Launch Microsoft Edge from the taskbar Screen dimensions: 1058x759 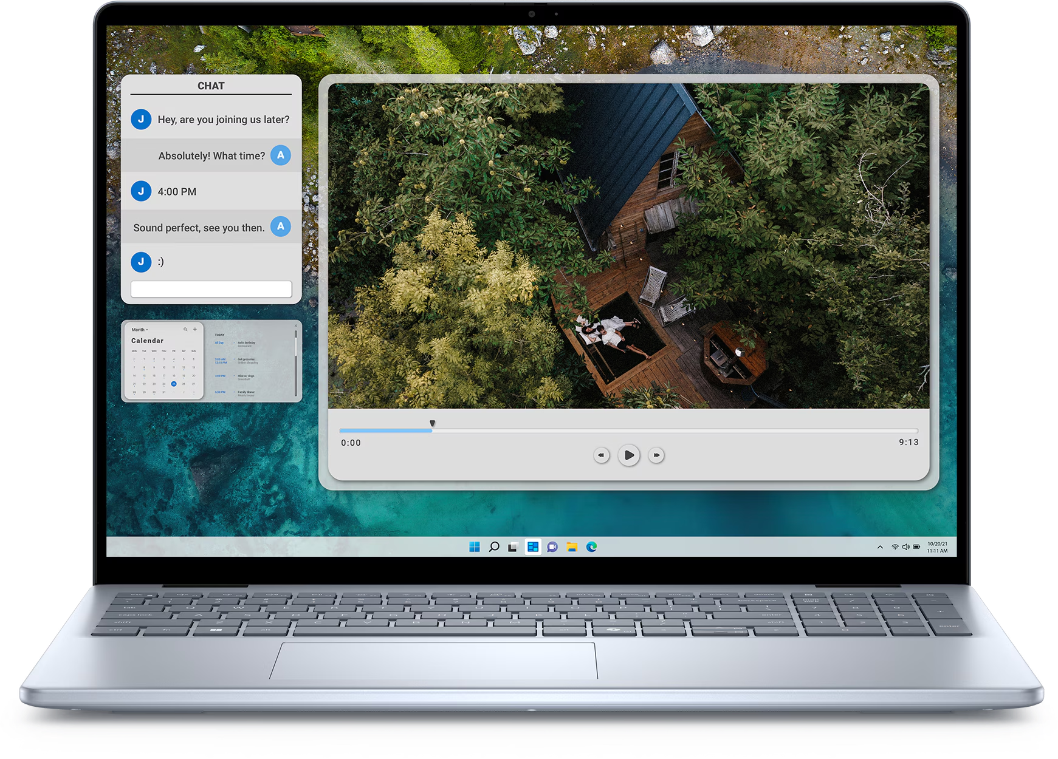point(591,547)
